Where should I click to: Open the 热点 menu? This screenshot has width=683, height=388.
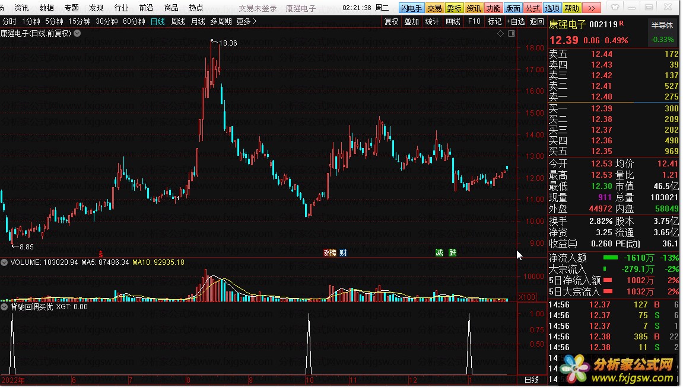click(x=196, y=8)
